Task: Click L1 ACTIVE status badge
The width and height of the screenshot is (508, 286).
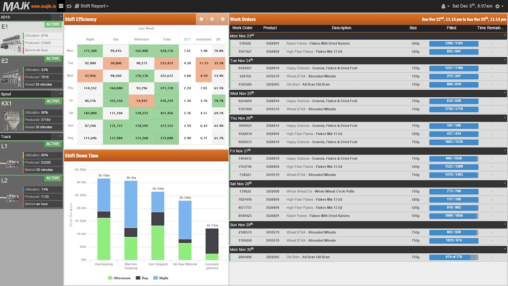Action: point(53,144)
